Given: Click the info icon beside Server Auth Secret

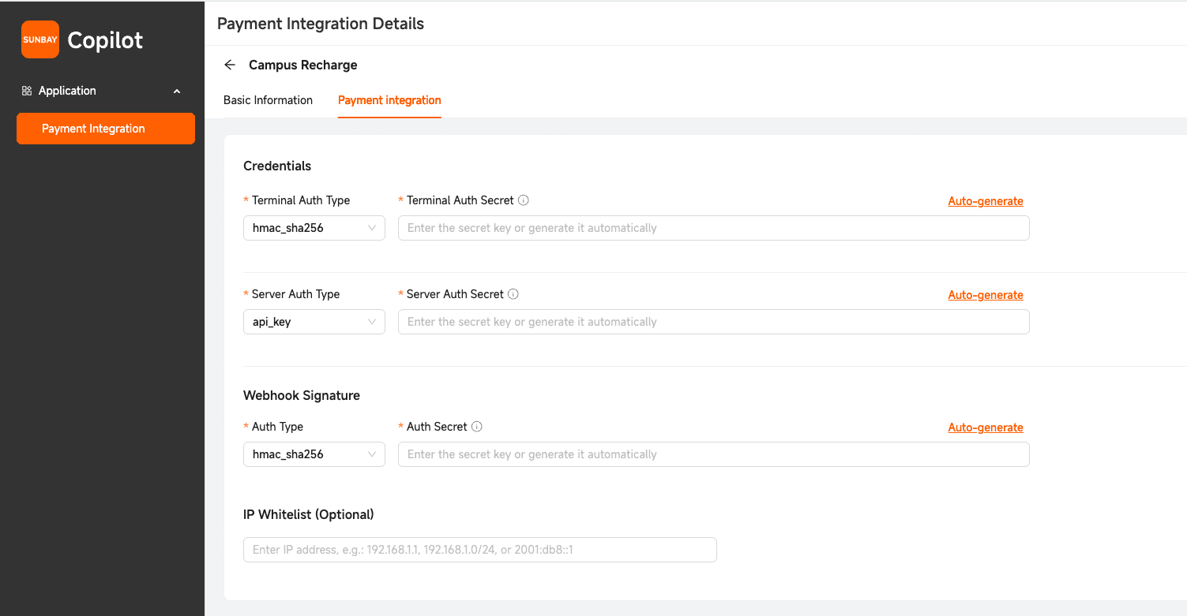Looking at the screenshot, I should pyautogui.click(x=513, y=293).
